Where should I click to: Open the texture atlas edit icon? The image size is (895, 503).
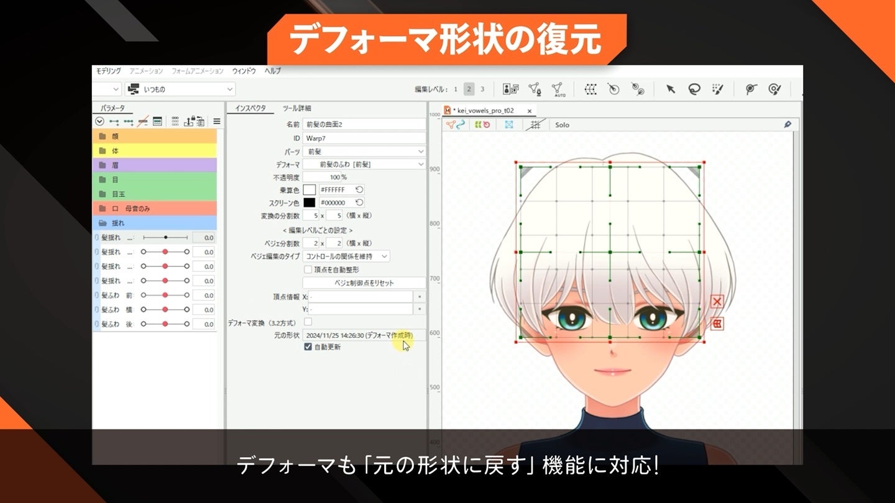[510, 89]
